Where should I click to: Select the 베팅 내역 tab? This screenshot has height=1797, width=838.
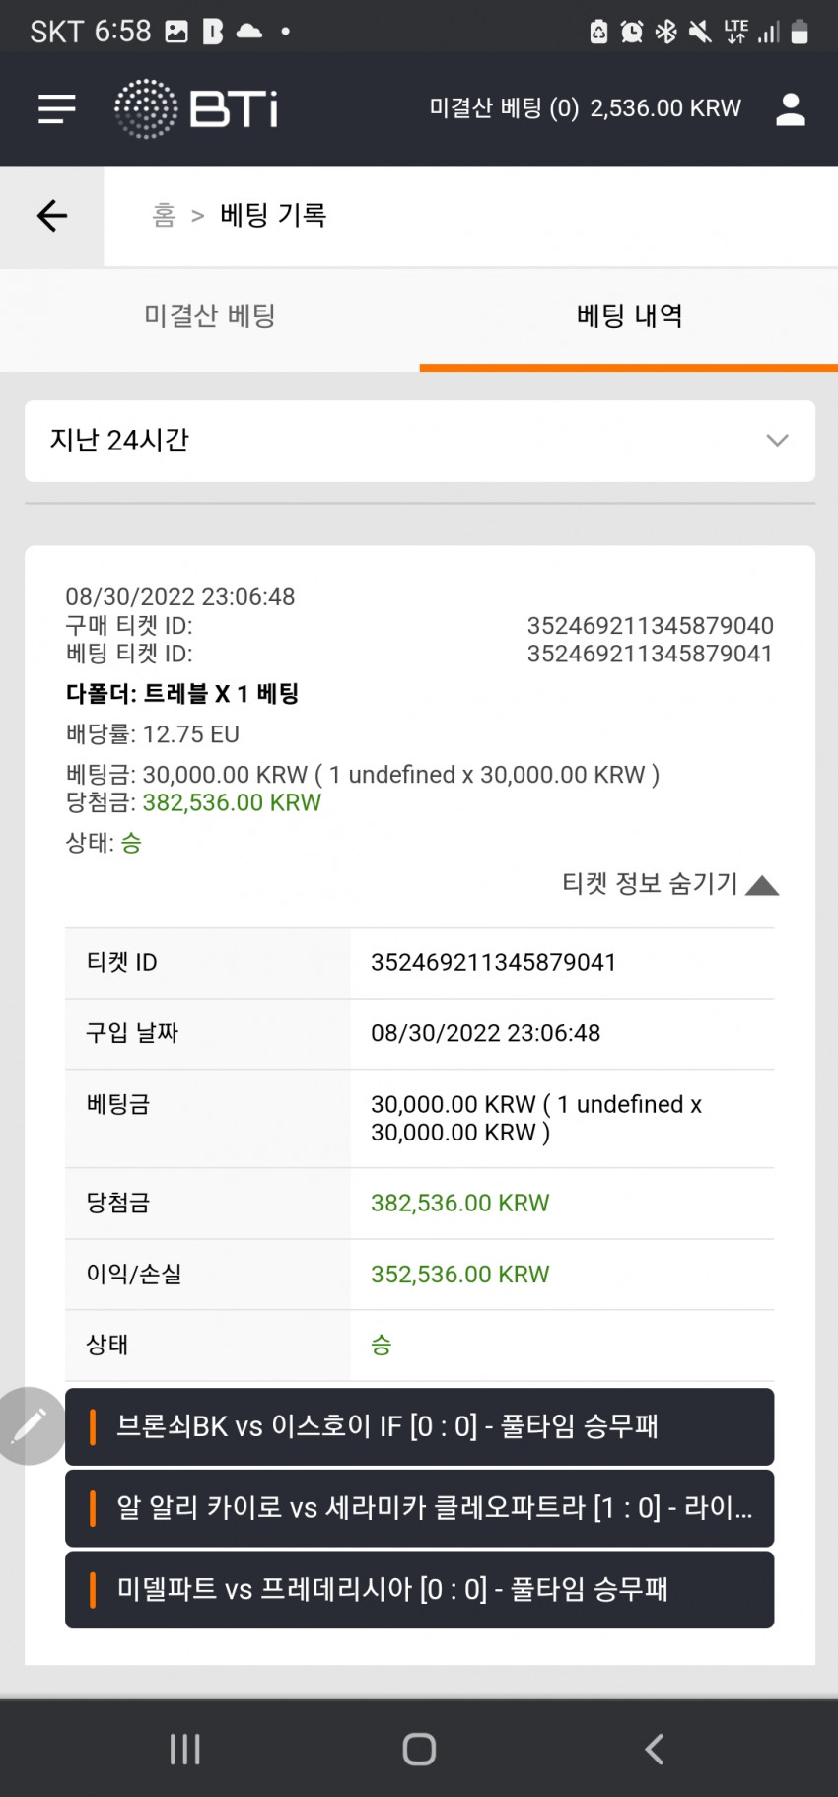pyautogui.click(x=629, y=316)
